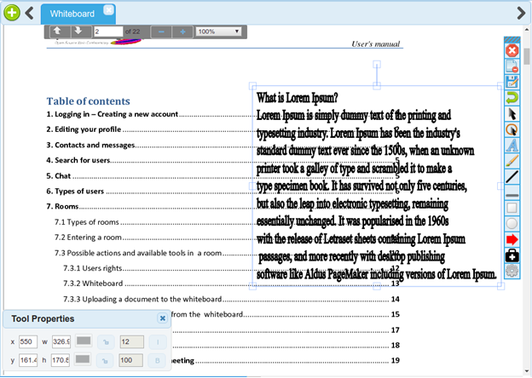Screen dimensions: 532x378
Task: Toggle italic button in Tool Properties
Action: pos(159,341)
